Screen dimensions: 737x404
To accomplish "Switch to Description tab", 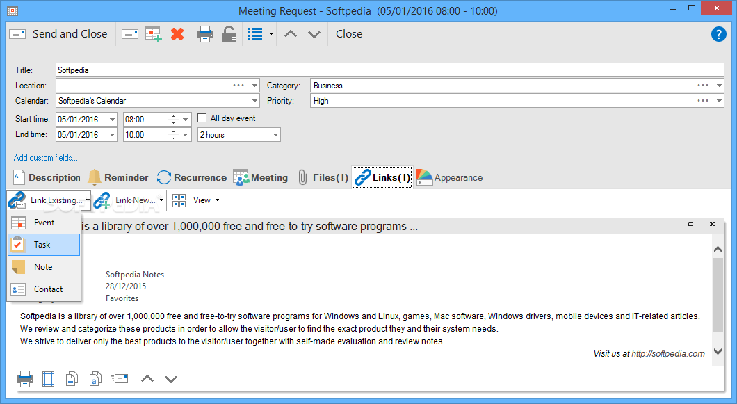I will point(47,178).
